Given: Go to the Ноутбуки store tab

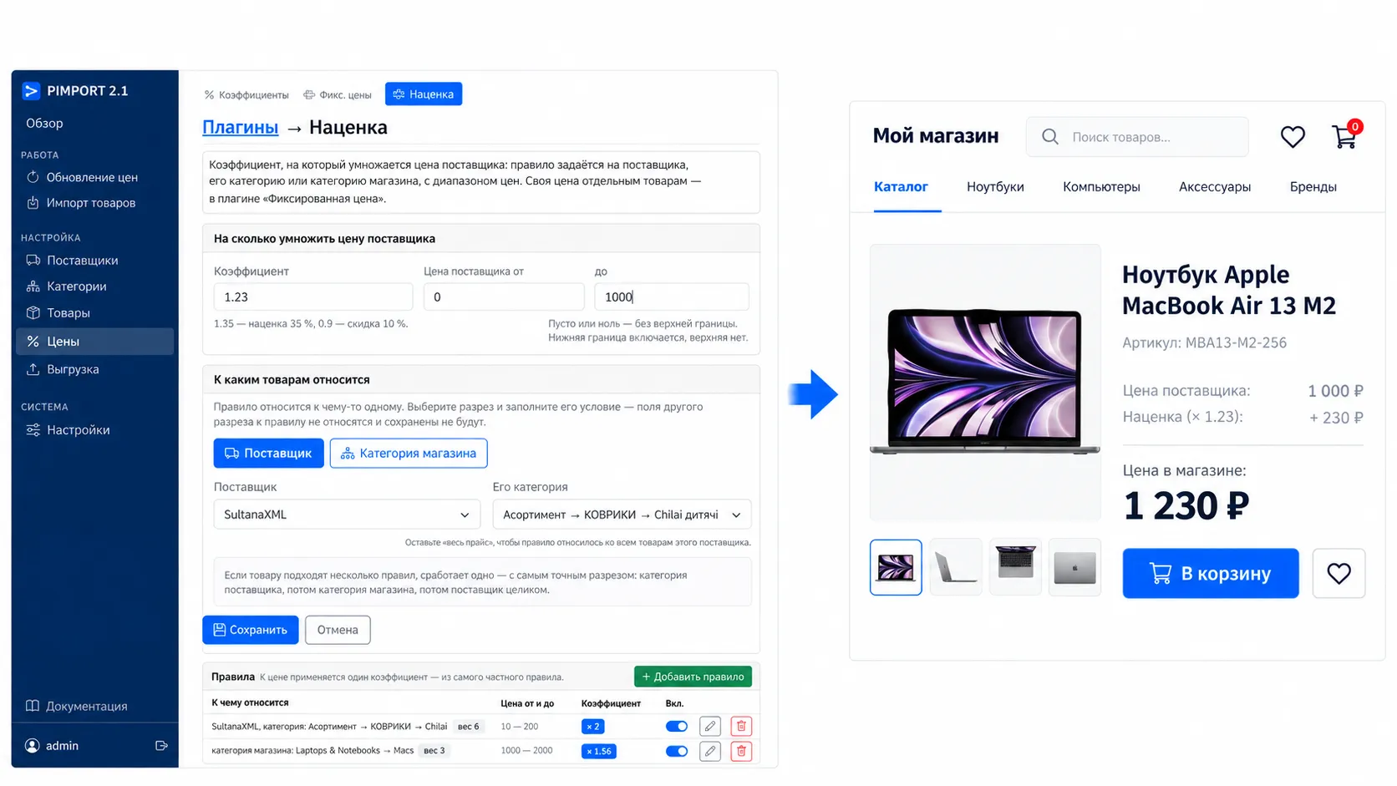Looking at the screenshot, I should (995, 187).
